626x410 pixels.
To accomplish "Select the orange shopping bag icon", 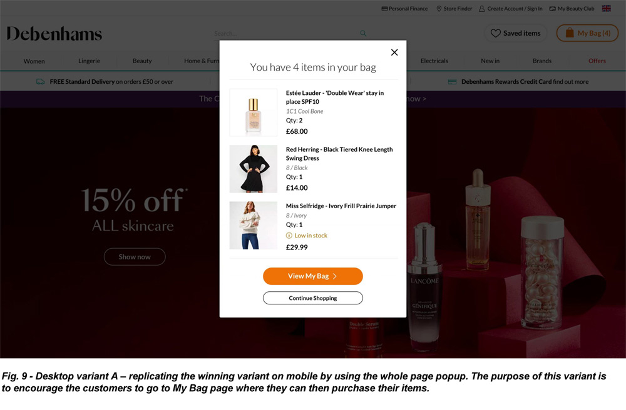I will (x=568, y=32).
